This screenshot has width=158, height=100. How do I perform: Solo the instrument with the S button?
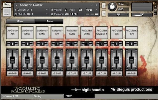point(104,6)
